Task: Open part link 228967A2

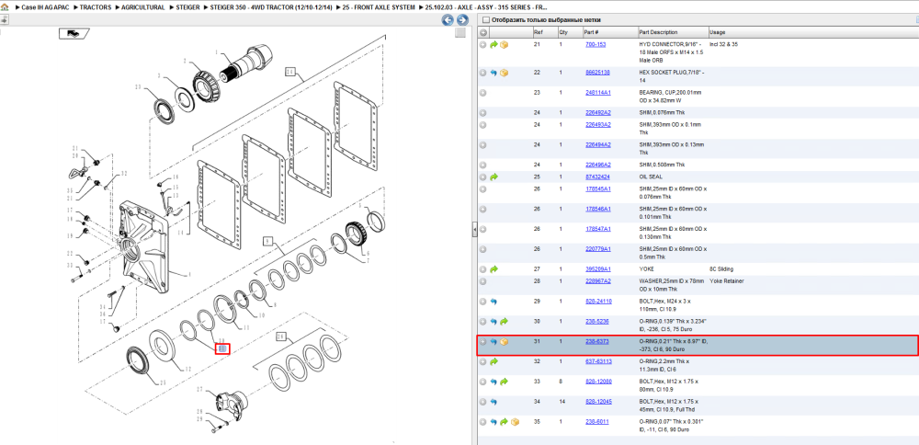Action: 598,281
